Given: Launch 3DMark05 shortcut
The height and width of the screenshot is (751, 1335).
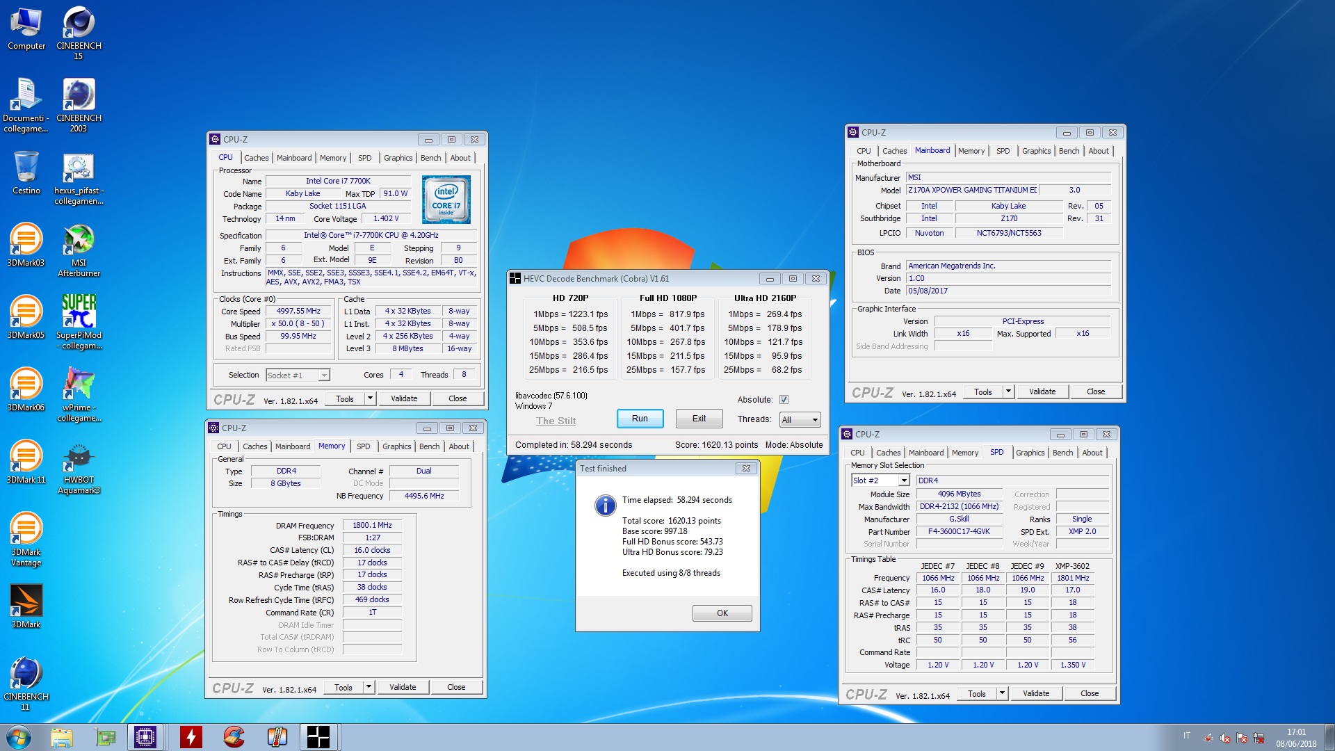Looking at the screenshot, I should click(x=26, y=318).
